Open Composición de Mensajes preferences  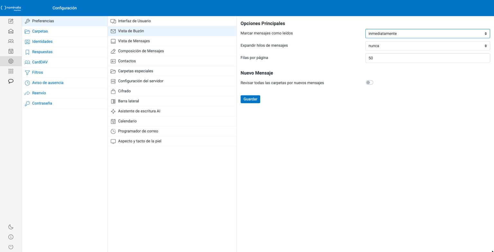(x=172, y=51)
